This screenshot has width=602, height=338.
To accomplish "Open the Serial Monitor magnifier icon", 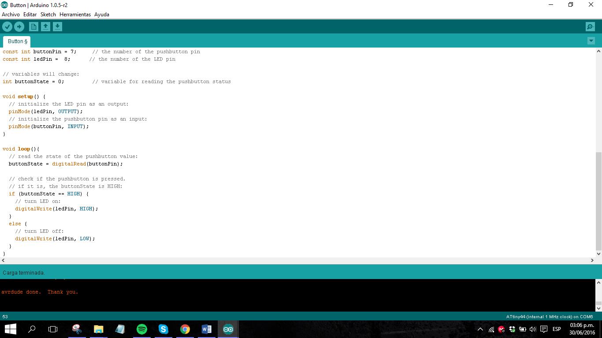I will 590,27.
